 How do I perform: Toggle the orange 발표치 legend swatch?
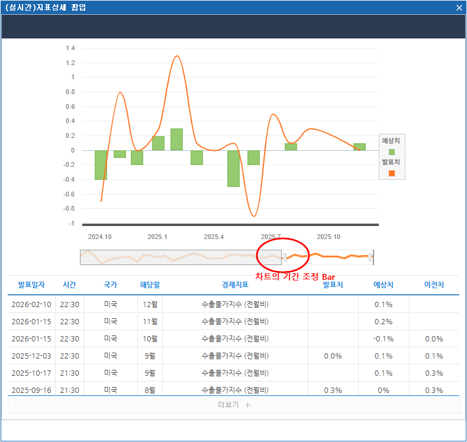391,173
